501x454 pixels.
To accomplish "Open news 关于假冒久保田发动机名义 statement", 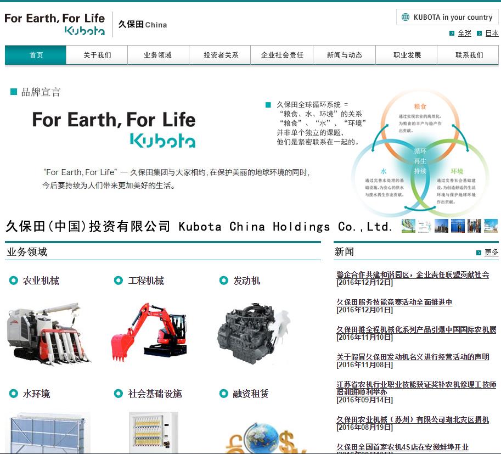I will [413, 357].
